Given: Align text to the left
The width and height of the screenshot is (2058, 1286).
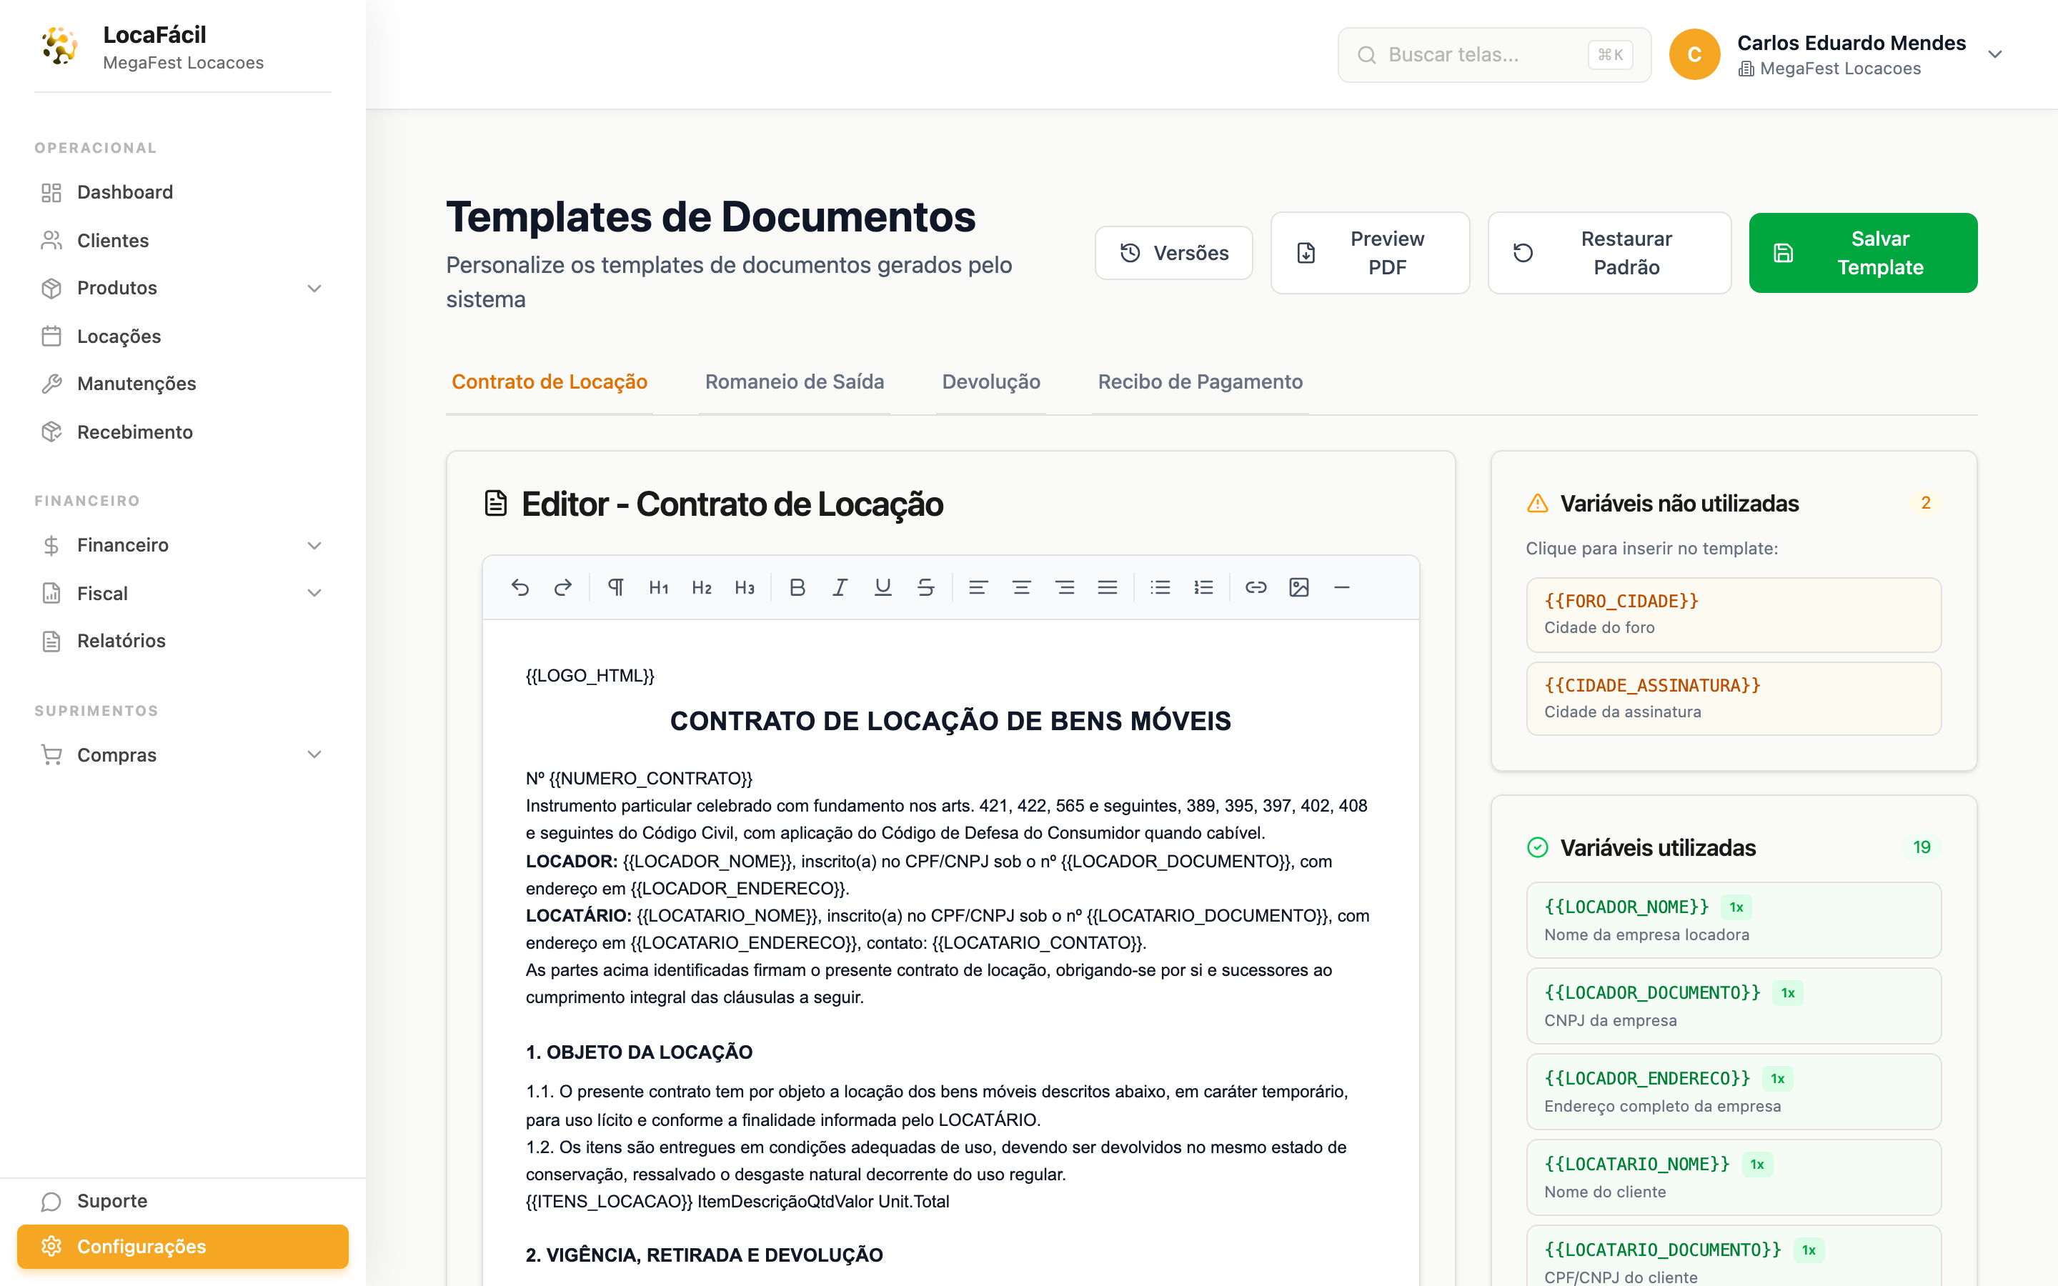Looking at the screenshot, I should [x=978, y=587].
